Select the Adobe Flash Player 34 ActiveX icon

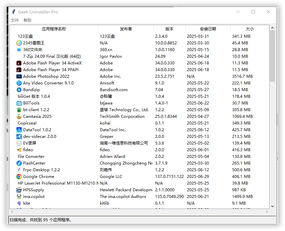[19, 63]
